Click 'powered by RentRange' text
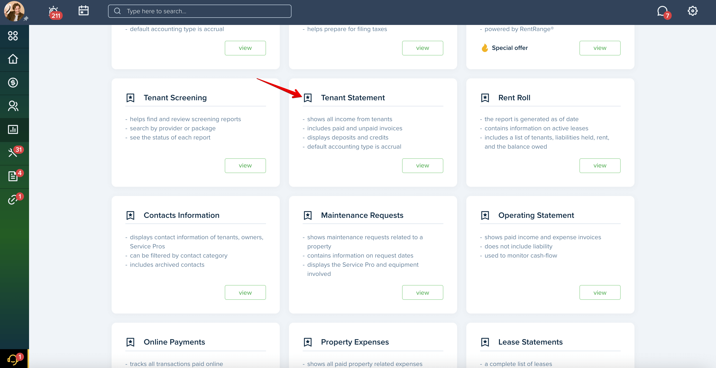Screen dimensions: 716x368 coord(519,29)
